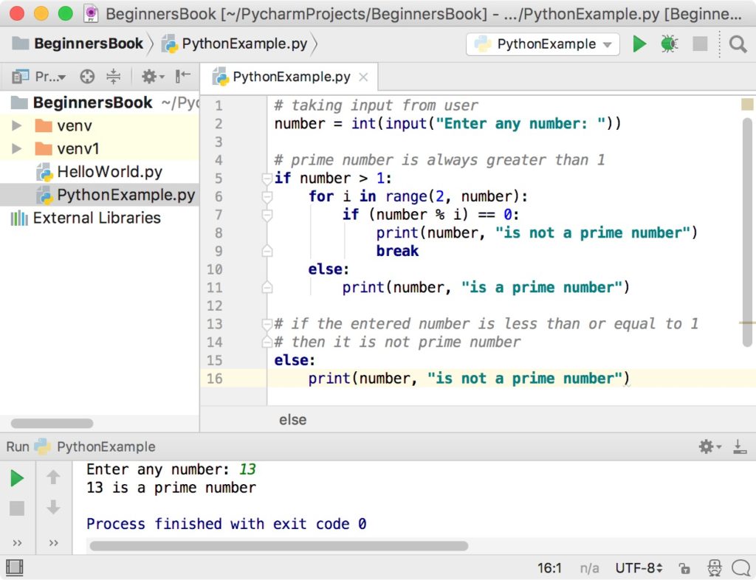This screenshot has width=756, height=580.
Task: Hide the project tool window
Action: [x=183, y=76]
